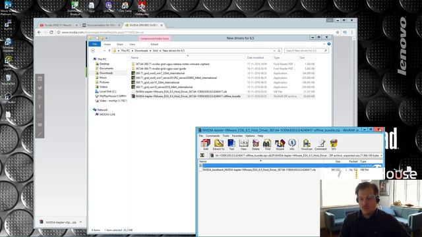Sort WinRAR list by Size column
The width and height of the screenshot is (422, 237).
(338, 161)
